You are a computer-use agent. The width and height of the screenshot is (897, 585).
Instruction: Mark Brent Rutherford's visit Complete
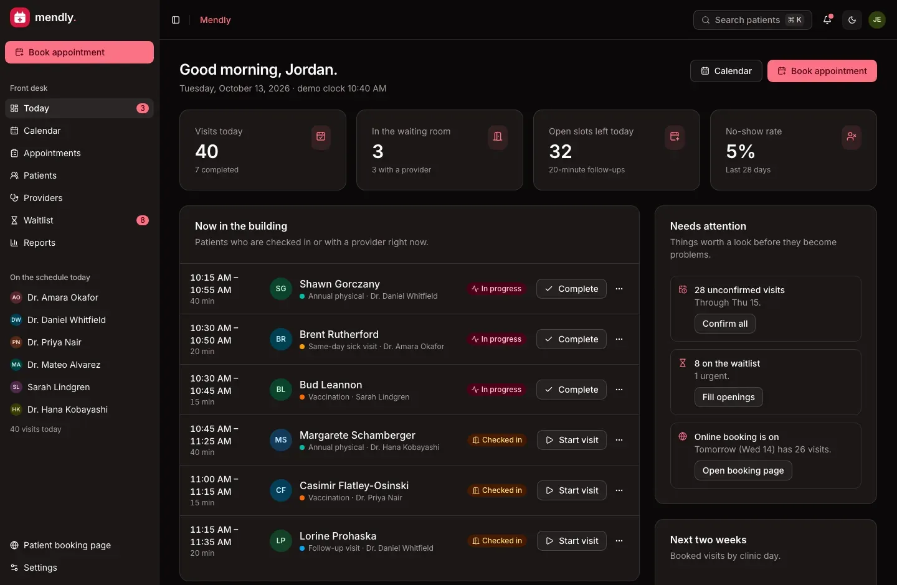click(571, 339)
